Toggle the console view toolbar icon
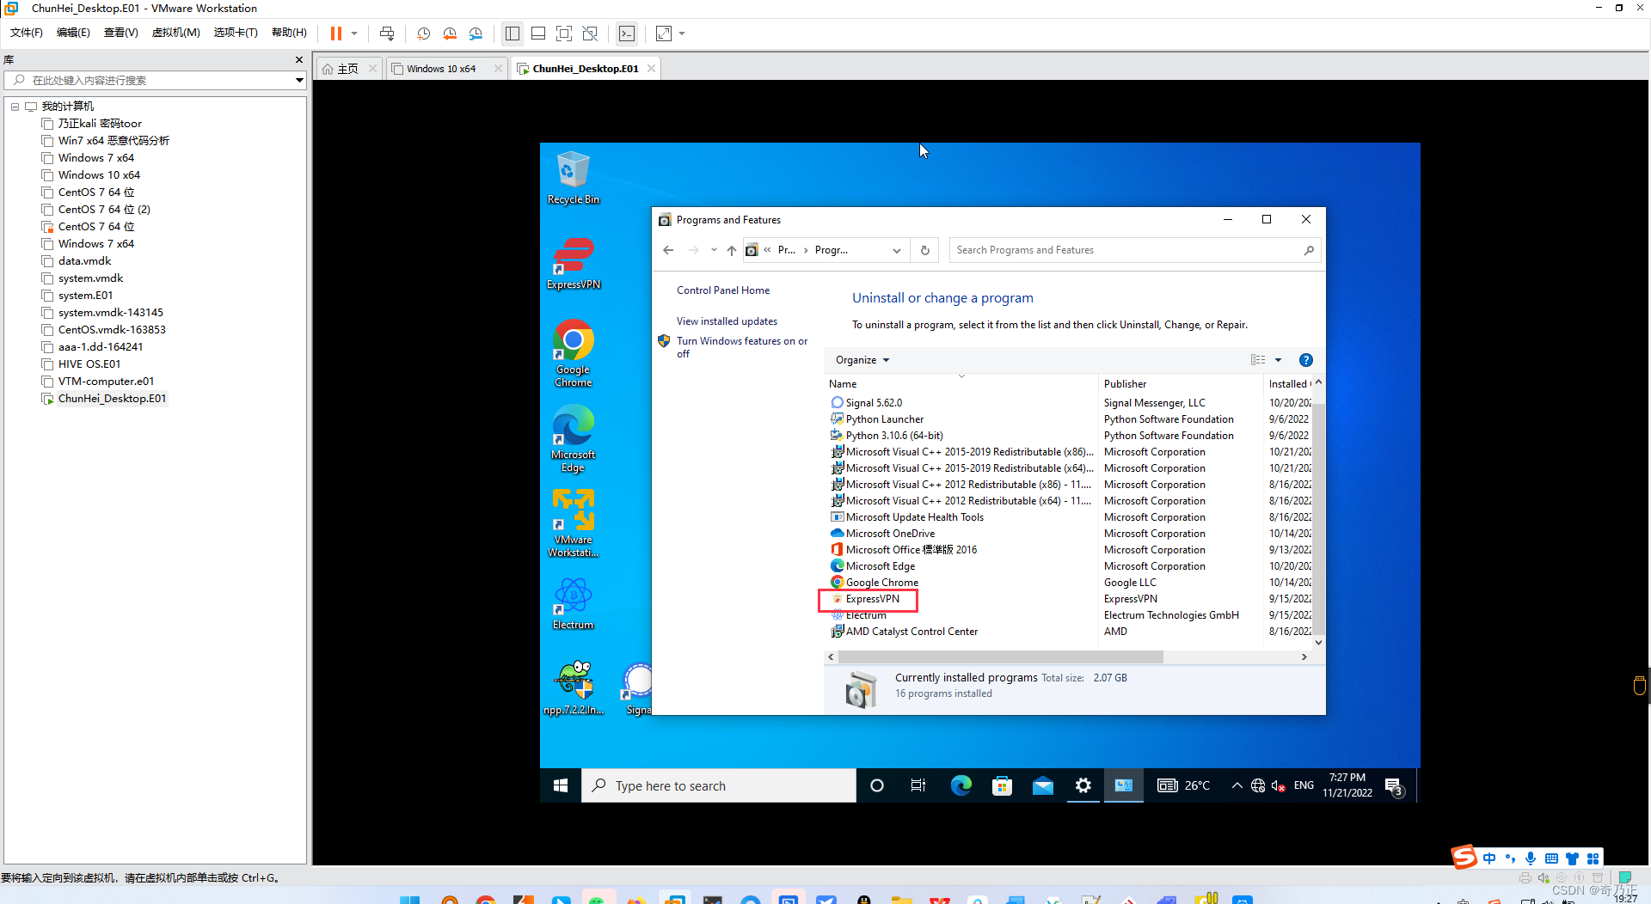1651x904 pixels. [x=627, y=34]
